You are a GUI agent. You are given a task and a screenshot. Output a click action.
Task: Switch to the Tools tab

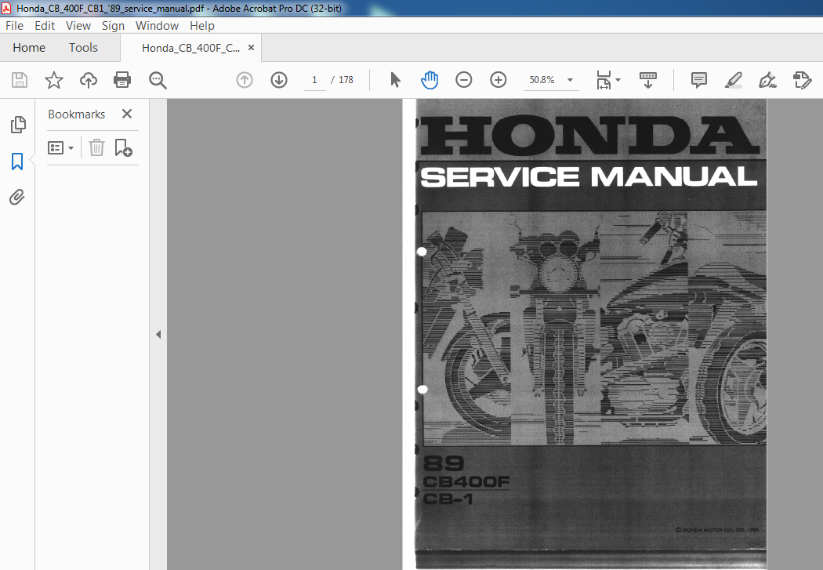(x=83, y=48)
